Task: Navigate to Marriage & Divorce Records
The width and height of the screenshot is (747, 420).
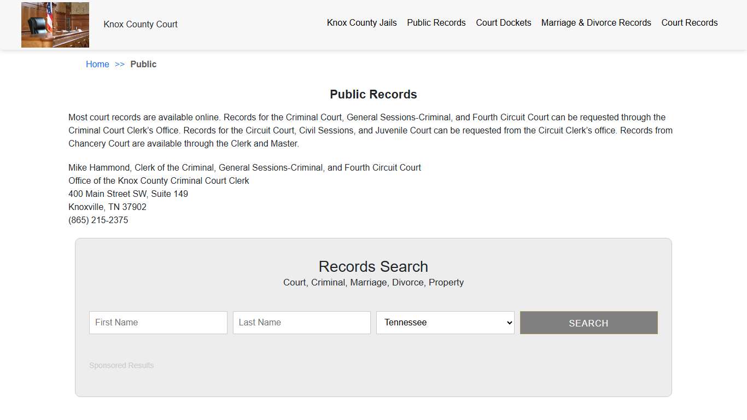Action: point(596,22)
